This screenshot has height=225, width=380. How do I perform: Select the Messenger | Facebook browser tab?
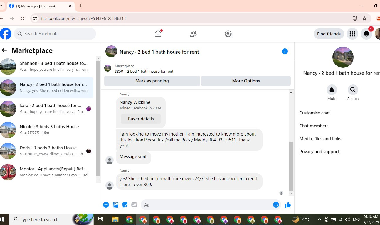tap(40, 6)
